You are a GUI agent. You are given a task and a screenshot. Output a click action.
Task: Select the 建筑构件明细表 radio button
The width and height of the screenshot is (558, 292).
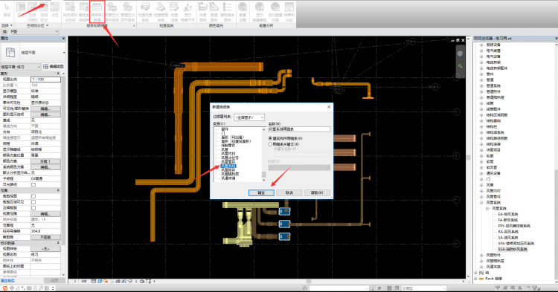click(270, 138)
